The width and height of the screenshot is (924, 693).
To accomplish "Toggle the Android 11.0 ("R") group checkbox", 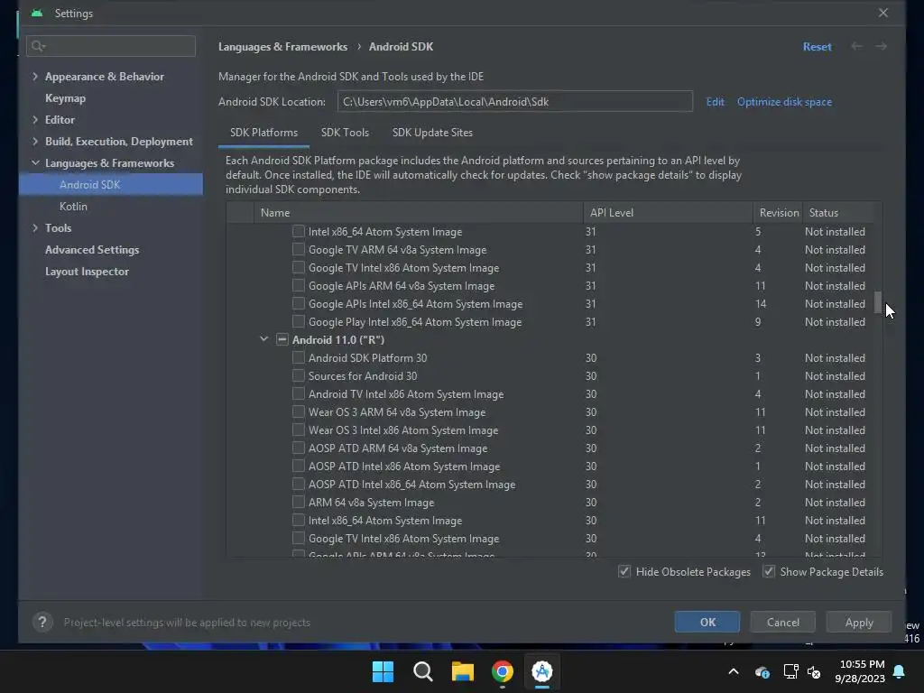I will pos(282,339).
